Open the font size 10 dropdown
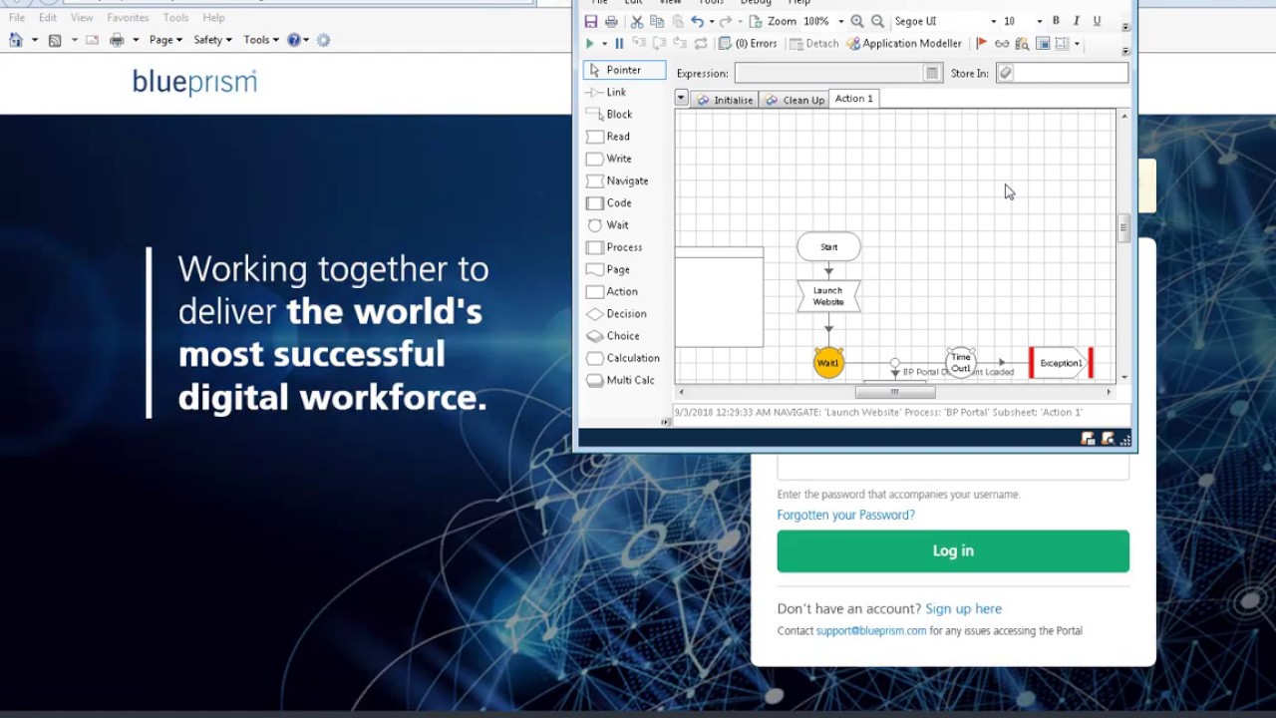The width and height of the screenshot is (1276, 718). [x=1039, y=21]
